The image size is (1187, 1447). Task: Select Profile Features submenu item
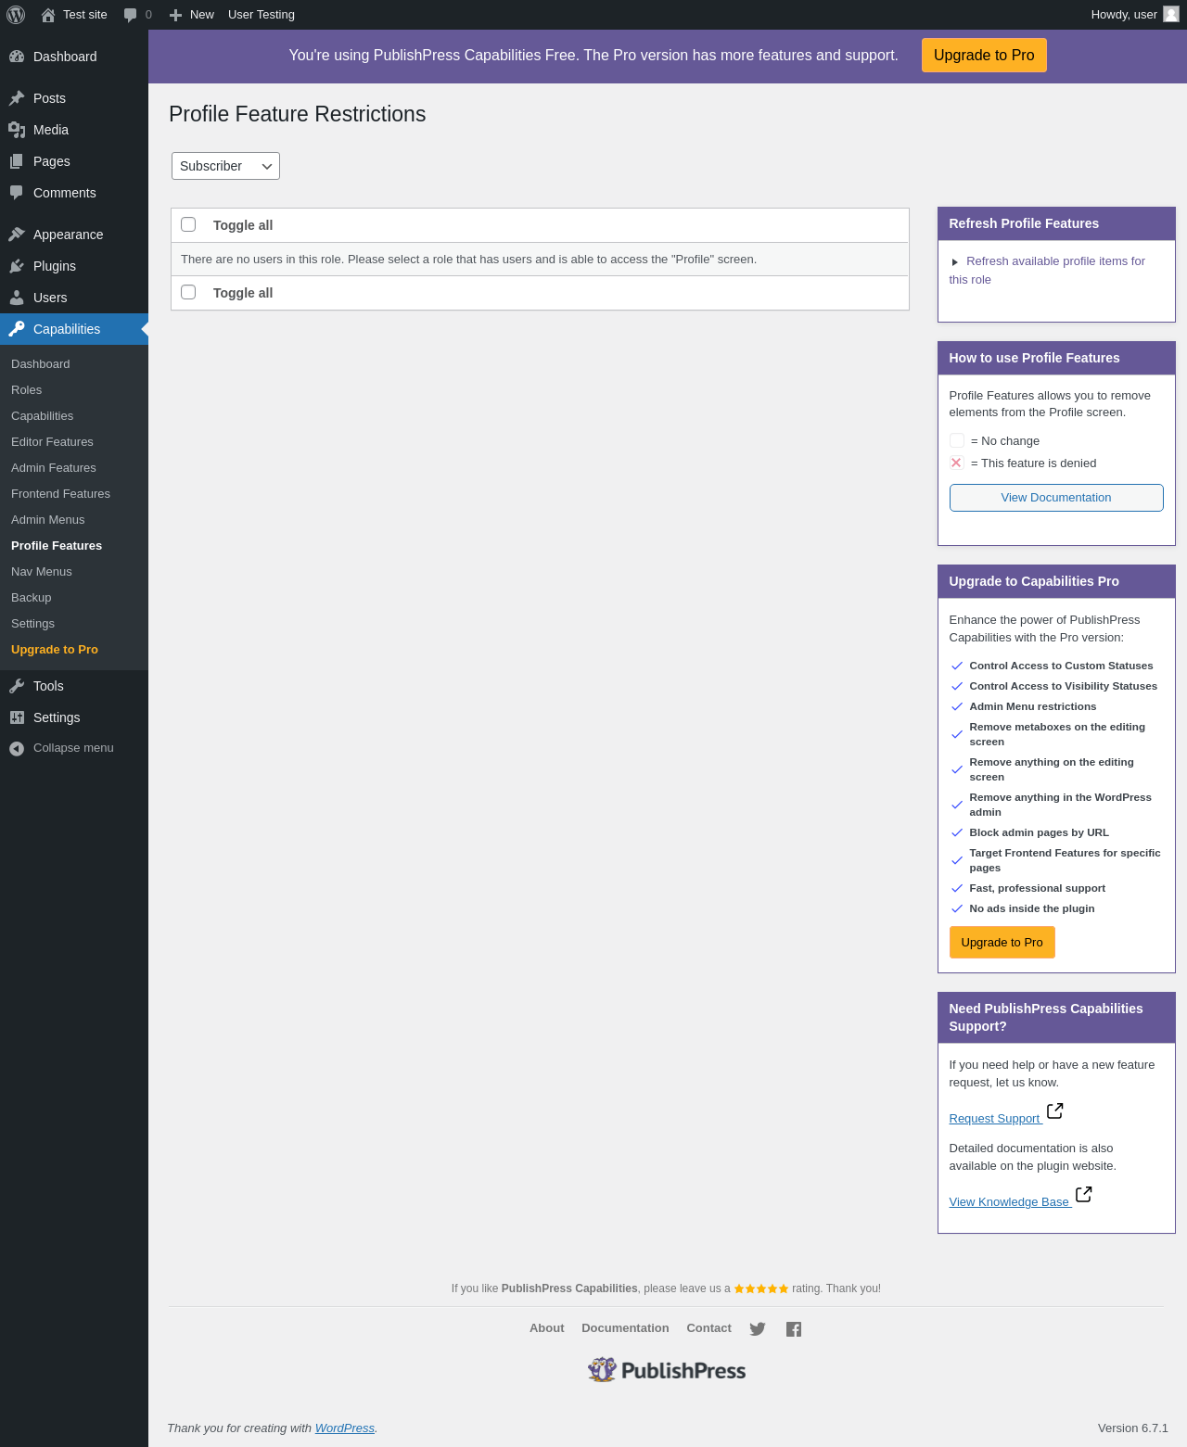(57, 546)
